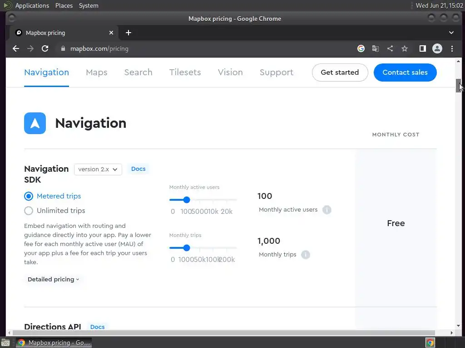Bookmark this tab with the star icon
Image resolution: width=465 pixels, height=348 pixels.
[x=405, y=48]
